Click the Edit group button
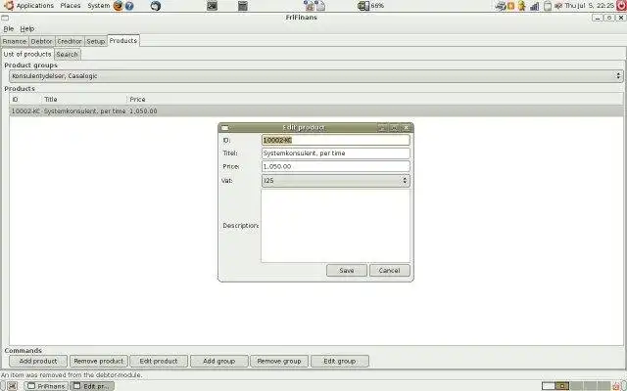The height and width of the screenshot is (391, 627). [x=340, y=361]
